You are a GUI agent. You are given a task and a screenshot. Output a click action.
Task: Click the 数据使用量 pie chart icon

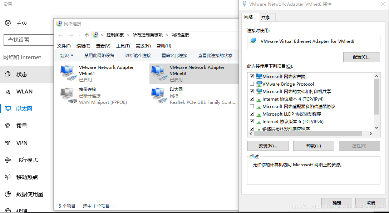pos(8,194)
